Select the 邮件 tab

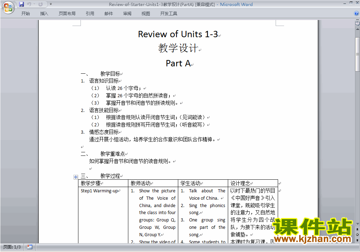(109, 14)
